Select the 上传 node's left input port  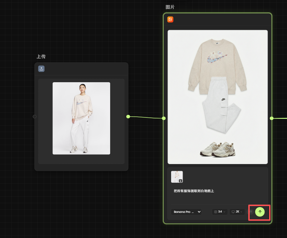tap(34, 116)
